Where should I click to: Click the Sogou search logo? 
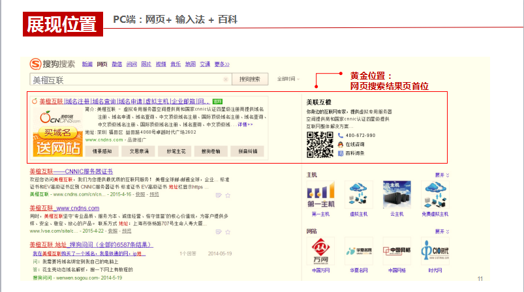52,64
